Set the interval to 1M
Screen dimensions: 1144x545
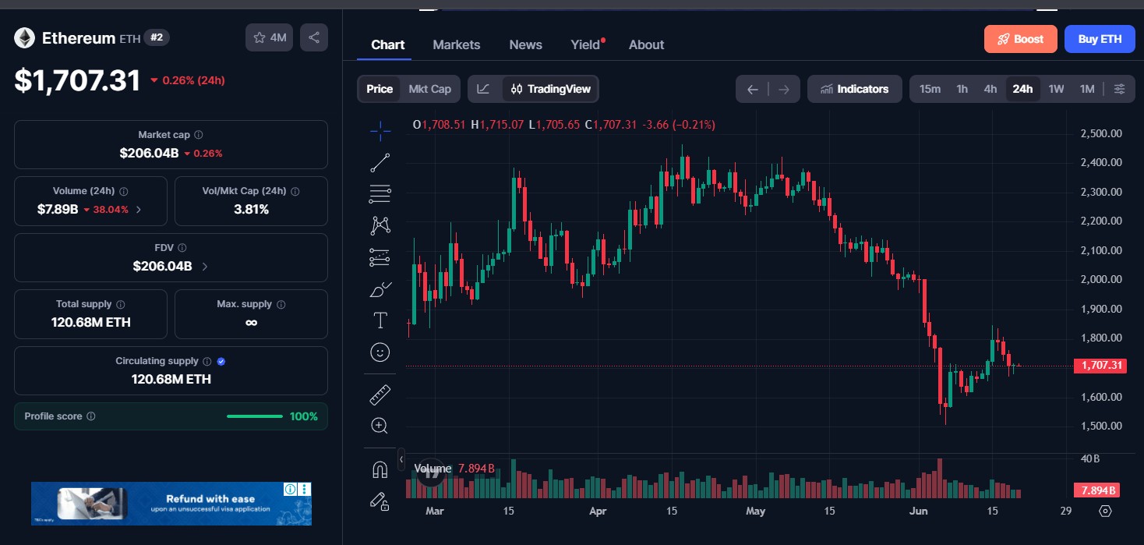(1087, 89)
